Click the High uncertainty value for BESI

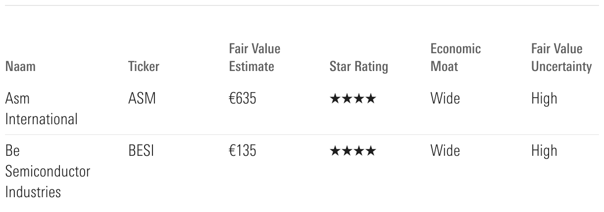(x=544, y=151)
